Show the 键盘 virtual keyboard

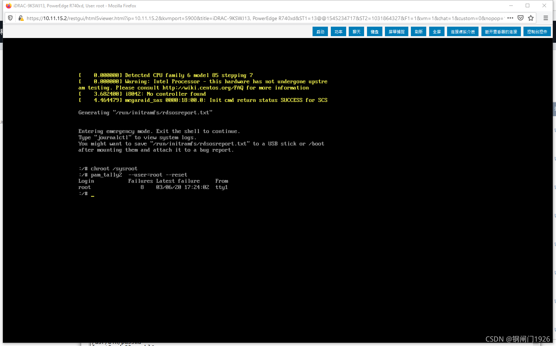coord(375,32)
